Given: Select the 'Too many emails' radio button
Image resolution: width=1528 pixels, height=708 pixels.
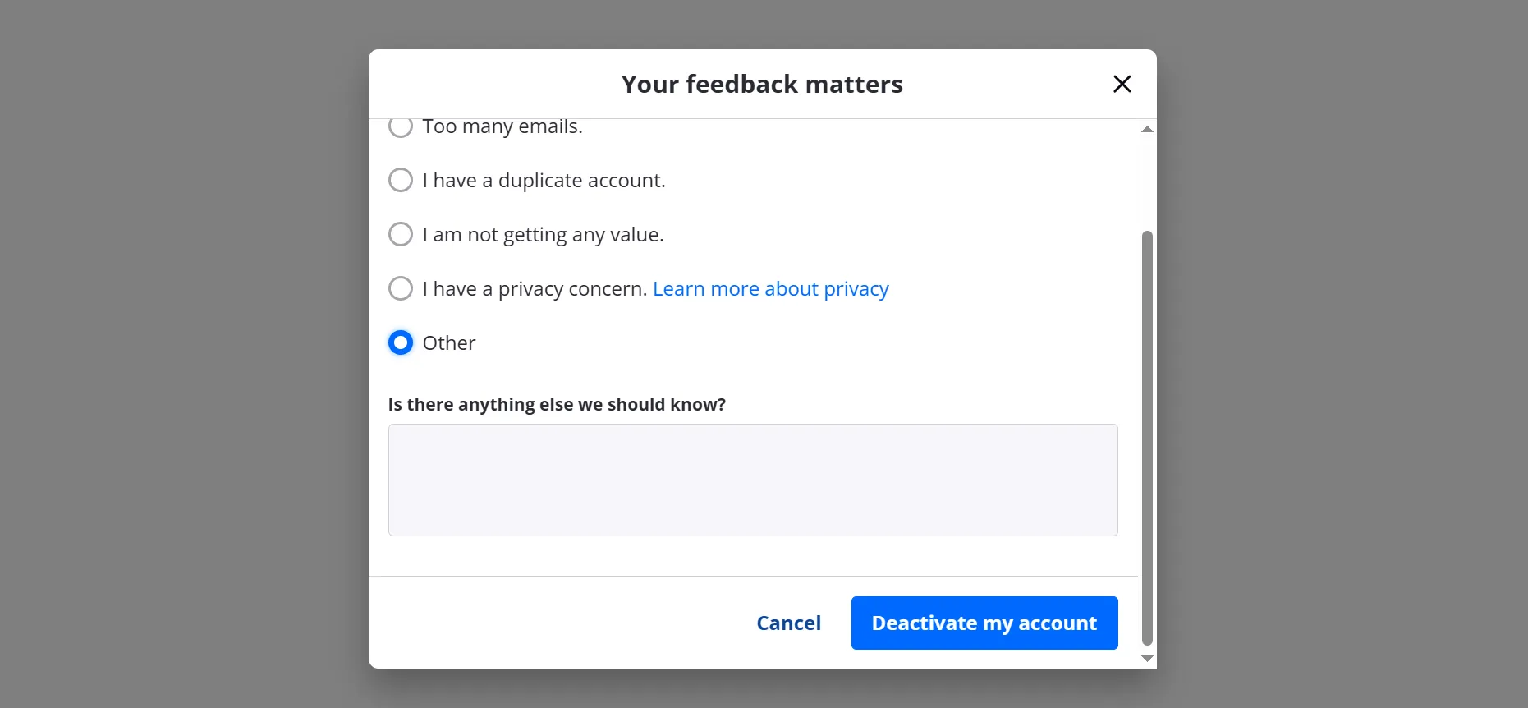Looking at the screenshot, I should point(401,127).
